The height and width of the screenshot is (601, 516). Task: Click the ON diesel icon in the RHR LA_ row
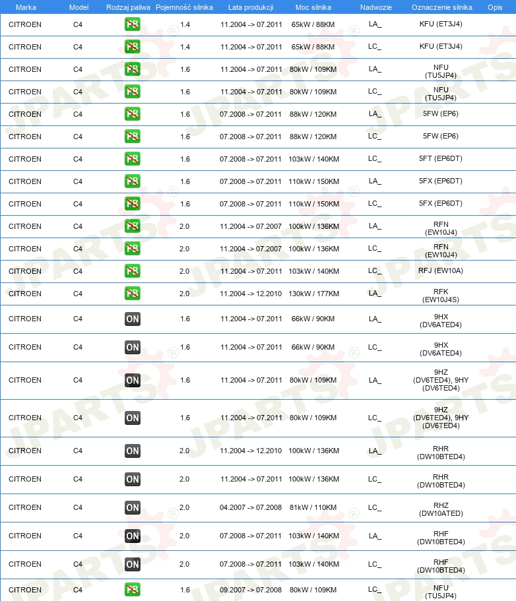pos(132,451)
